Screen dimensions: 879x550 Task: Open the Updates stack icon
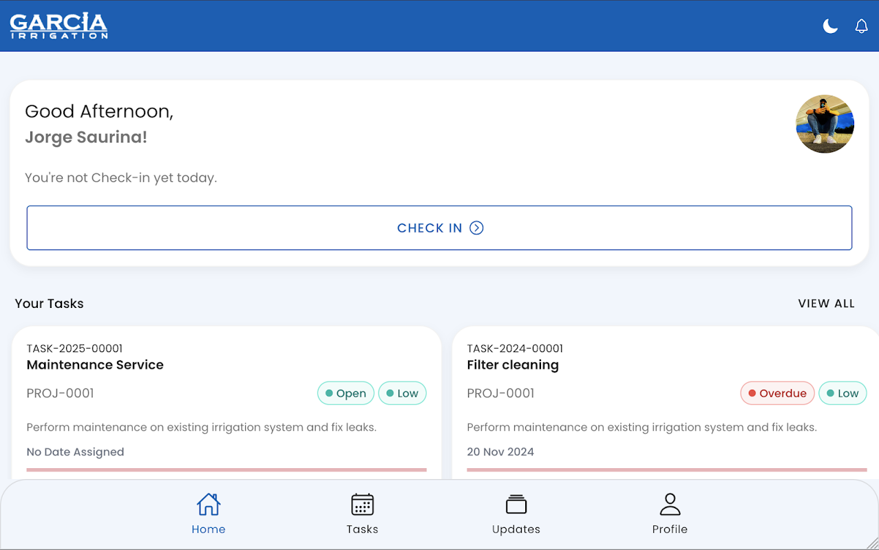pos(516,505)
